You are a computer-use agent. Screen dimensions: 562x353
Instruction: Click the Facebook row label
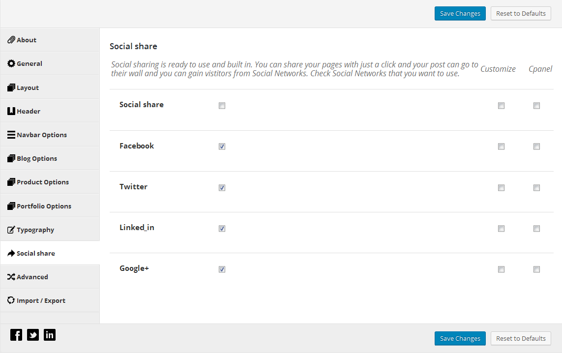pyautogui.click(x=137, y=146)
